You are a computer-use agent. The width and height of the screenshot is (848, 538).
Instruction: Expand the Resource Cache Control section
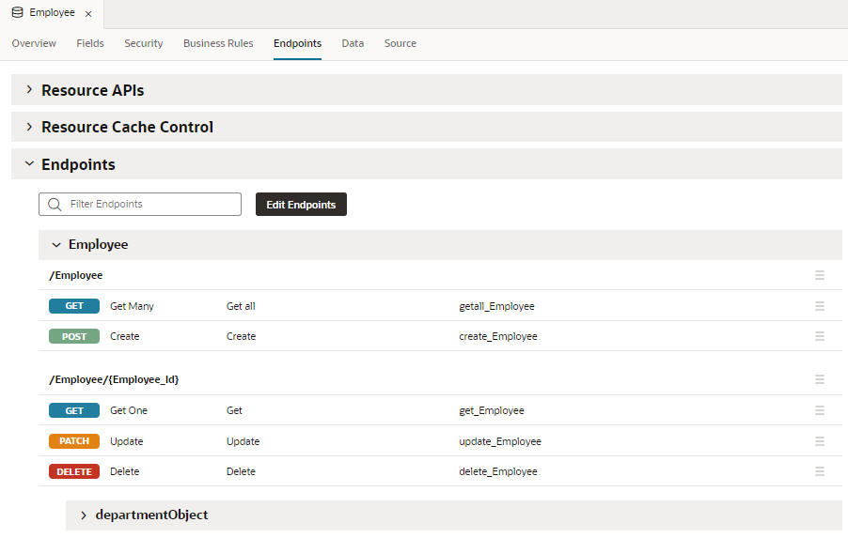coord(30,127)
